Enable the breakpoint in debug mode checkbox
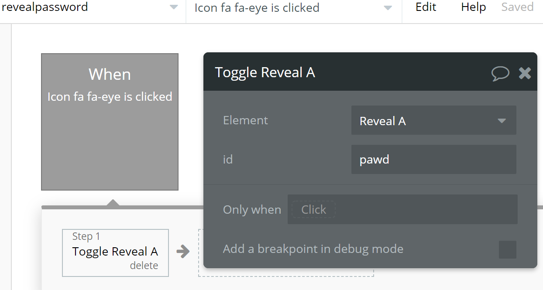The width and height of the screenshot is (543, 290). [x=508, y=249]
